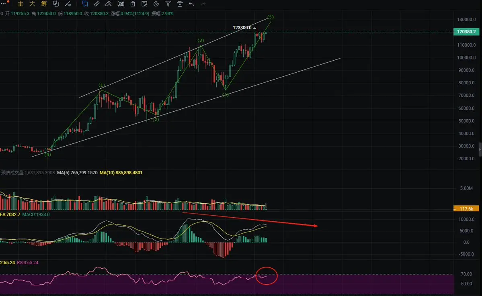Open the candlestick chart type tool
Screen dimensions: 482x296
click(121, 4)
